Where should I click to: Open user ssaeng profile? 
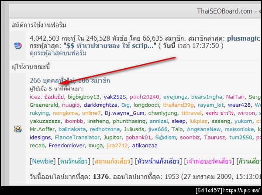(221, 121)
